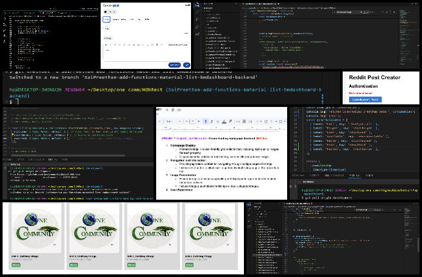Switch to DEBUG CONSOLE tab in middle-right VS Code panel
The height and width of the screenshot is (277, 422).
334,175
